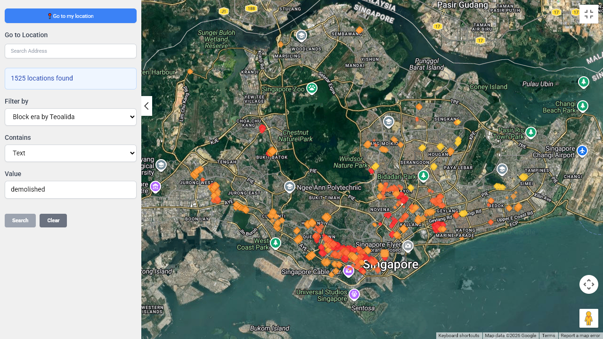Open the Contains type dropdown
The image size is (603, 339).
point(71,153)
